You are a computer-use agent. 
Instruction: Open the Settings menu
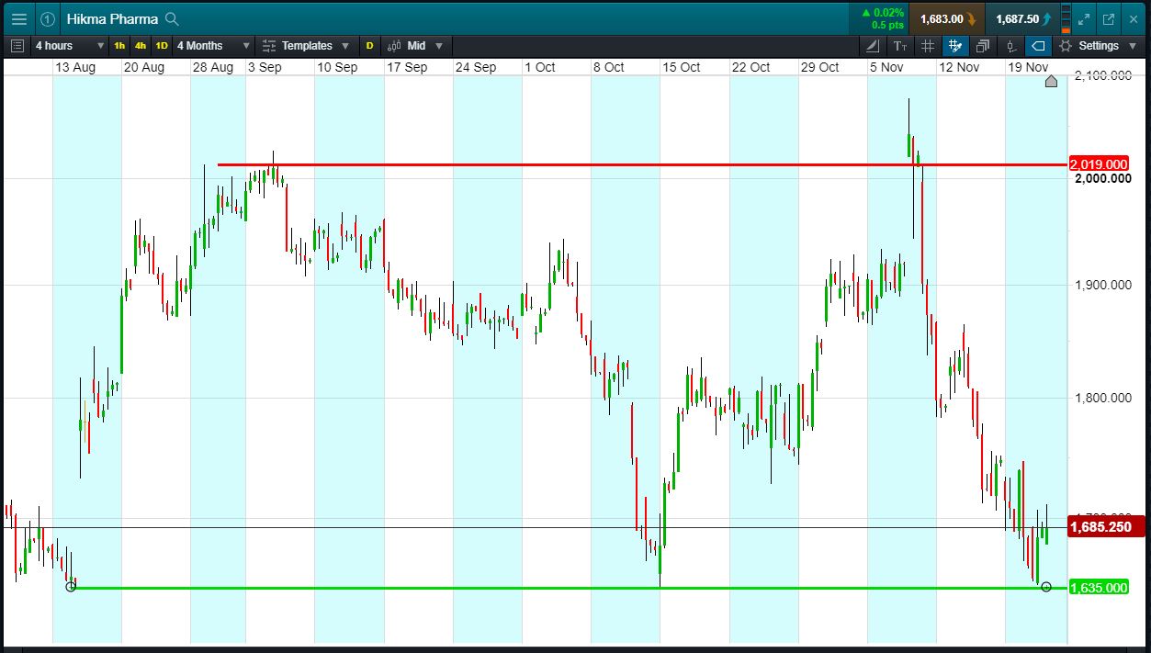(1098, 46)
